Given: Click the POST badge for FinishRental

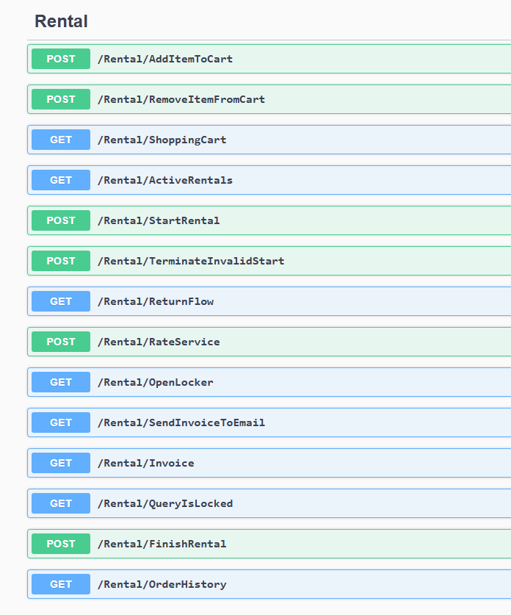Looking at the screenshot, I should 61,544.
